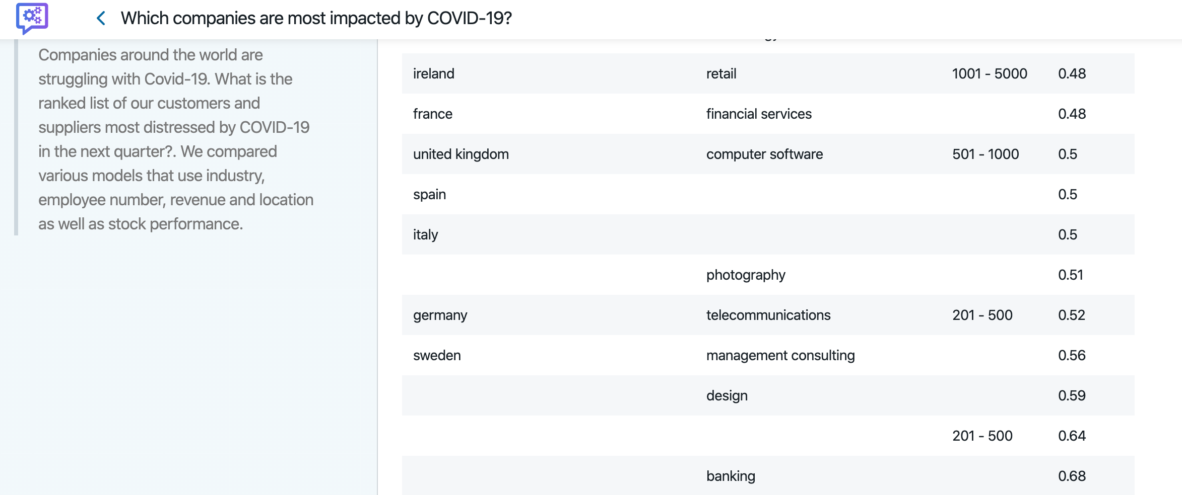1182x495 pixels.
Task: Click the chat gear app logo
Action: [32, 18]
